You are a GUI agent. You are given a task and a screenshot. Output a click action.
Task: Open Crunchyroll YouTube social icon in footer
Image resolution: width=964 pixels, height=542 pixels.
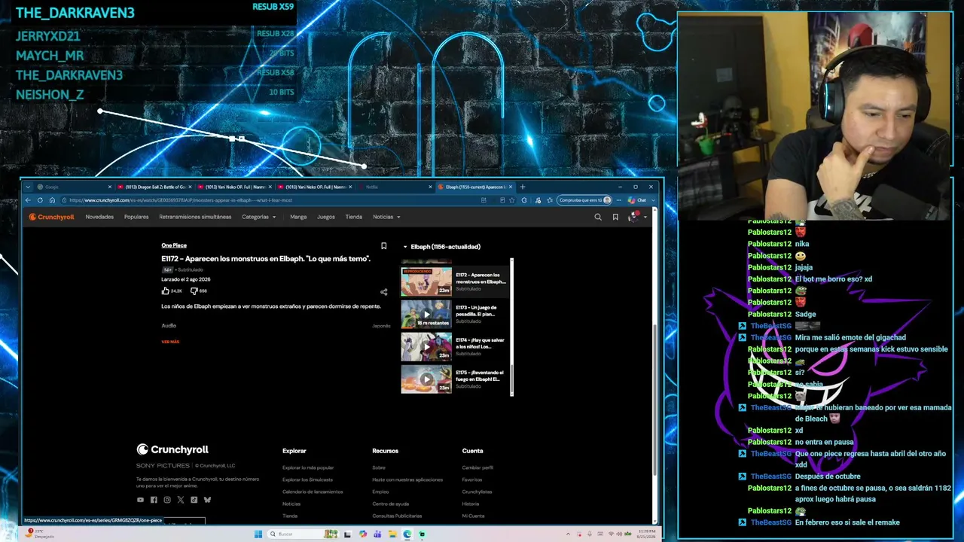tap(140, 500)
